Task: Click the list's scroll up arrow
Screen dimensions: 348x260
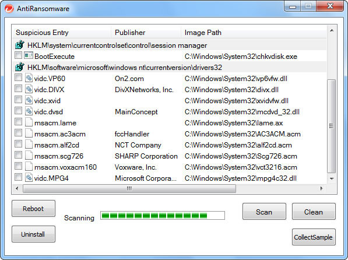Action: 332,31
